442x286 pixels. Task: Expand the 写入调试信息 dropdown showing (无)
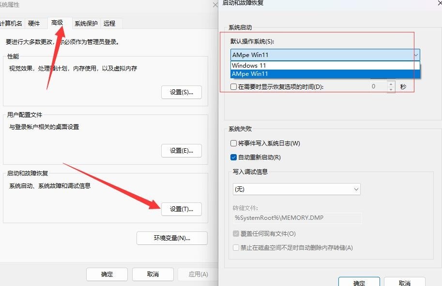pos(297,189)
